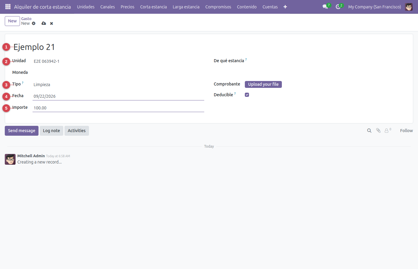418x269 pixels.
Task: Open the Precios menu
Action: 127,7
